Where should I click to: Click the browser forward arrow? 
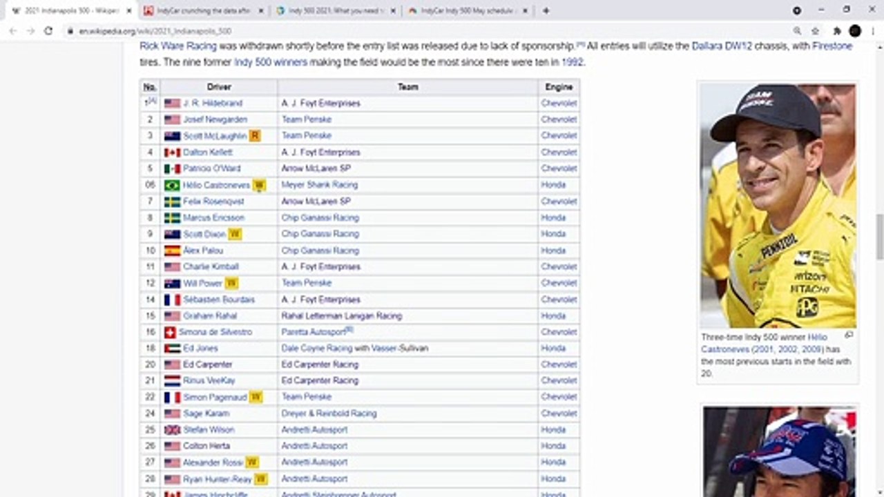pos(30,31)
